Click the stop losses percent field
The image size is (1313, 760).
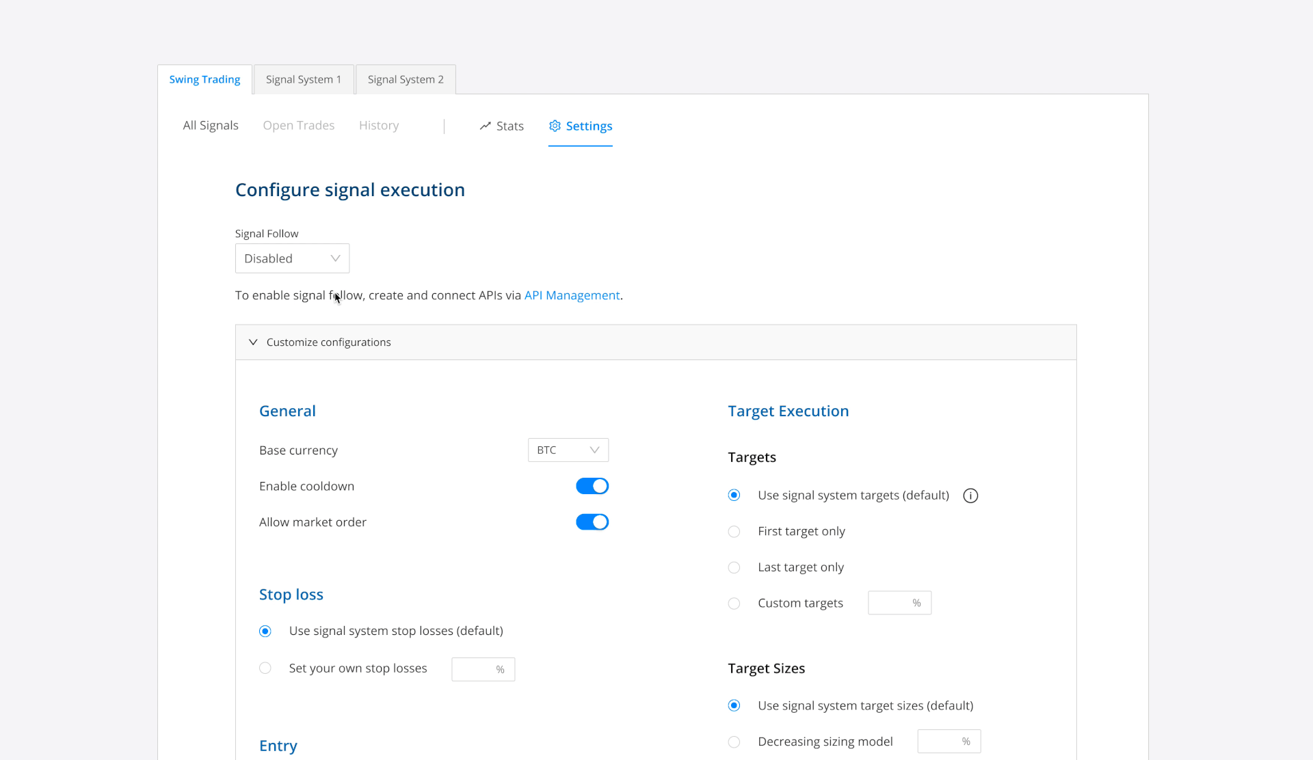tap(483, 669)
